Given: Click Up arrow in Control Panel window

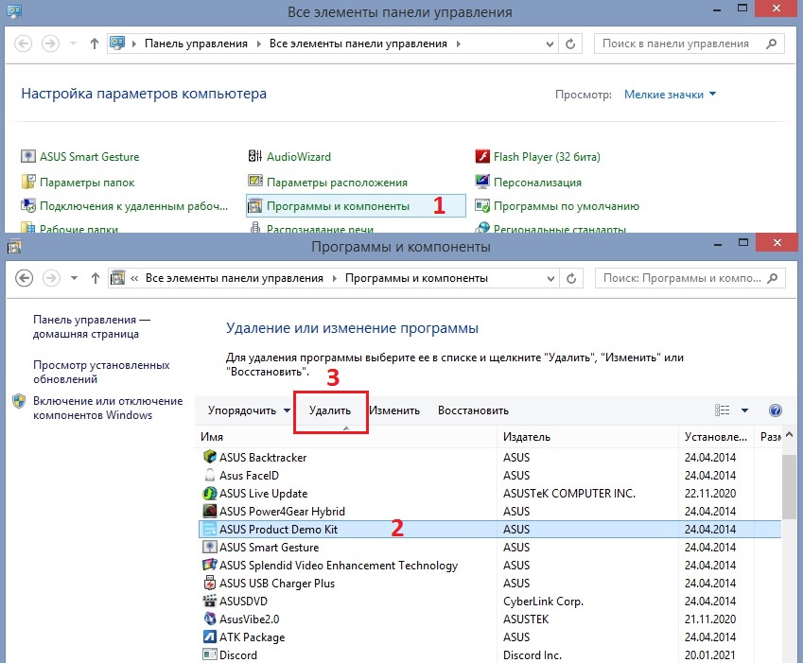Looking at the screenshot, I should pos(95,44).
